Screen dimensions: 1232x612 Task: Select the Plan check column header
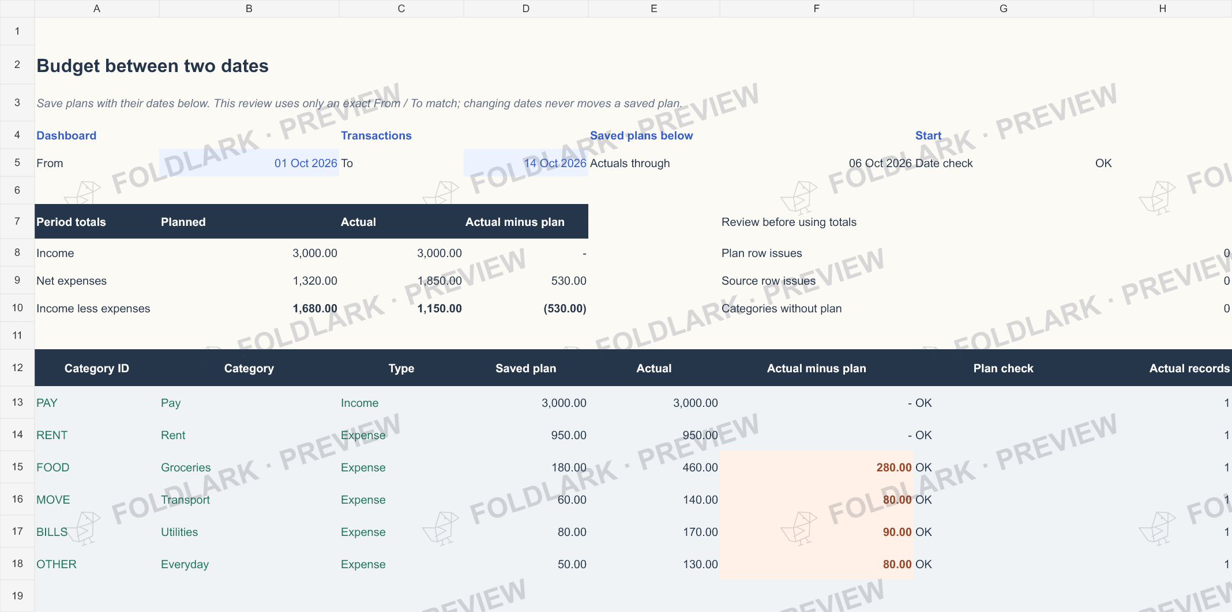point(1004,368)
